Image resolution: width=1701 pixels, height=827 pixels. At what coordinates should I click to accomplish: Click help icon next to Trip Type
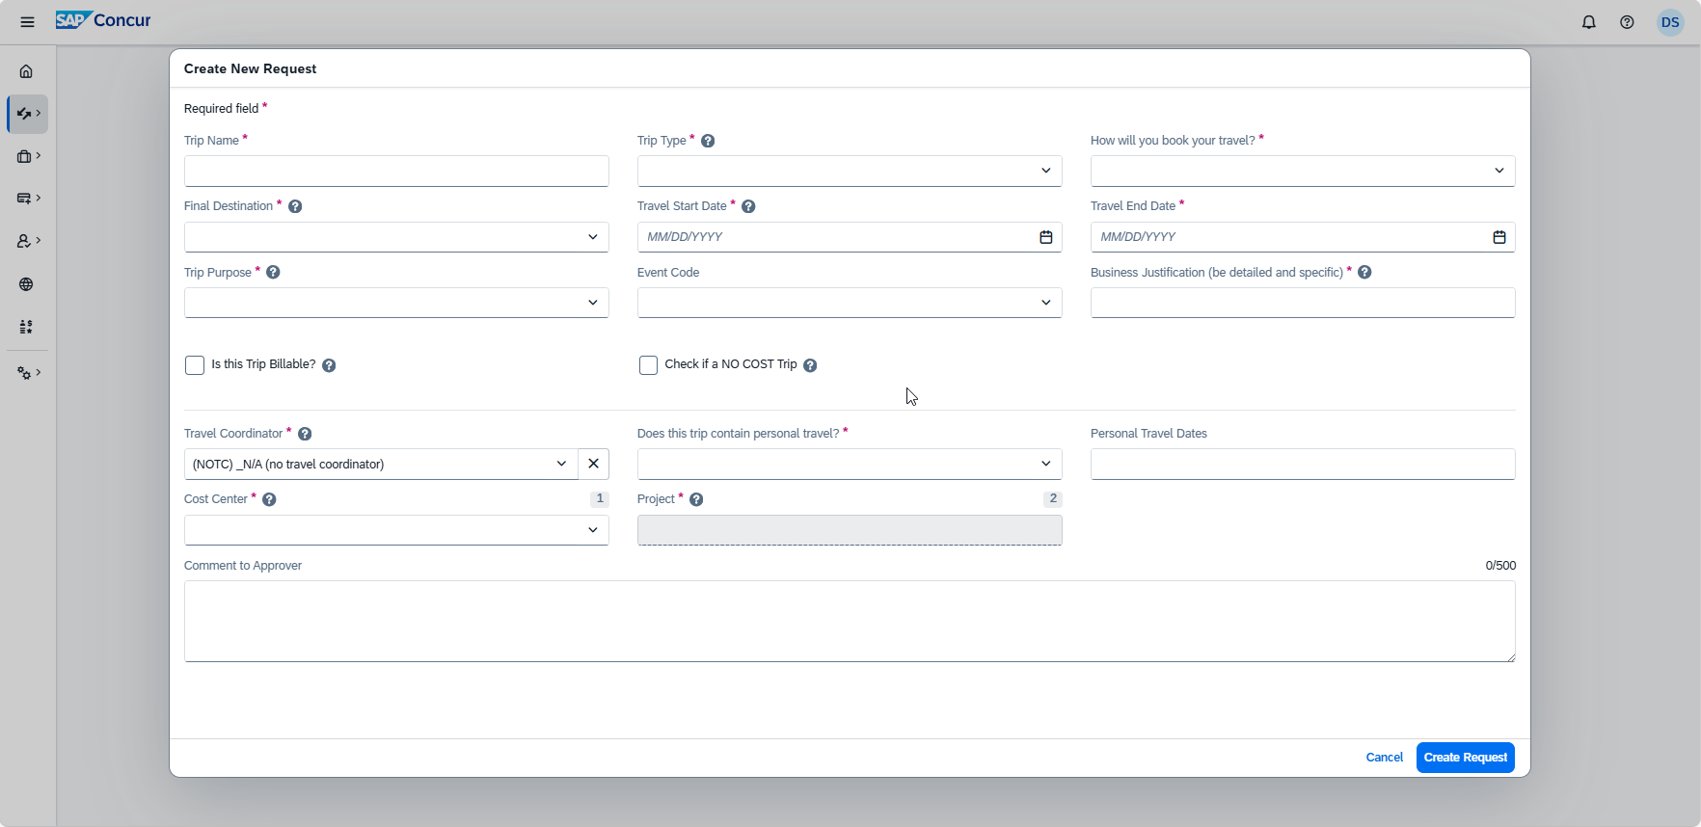[x=708, y=141]
